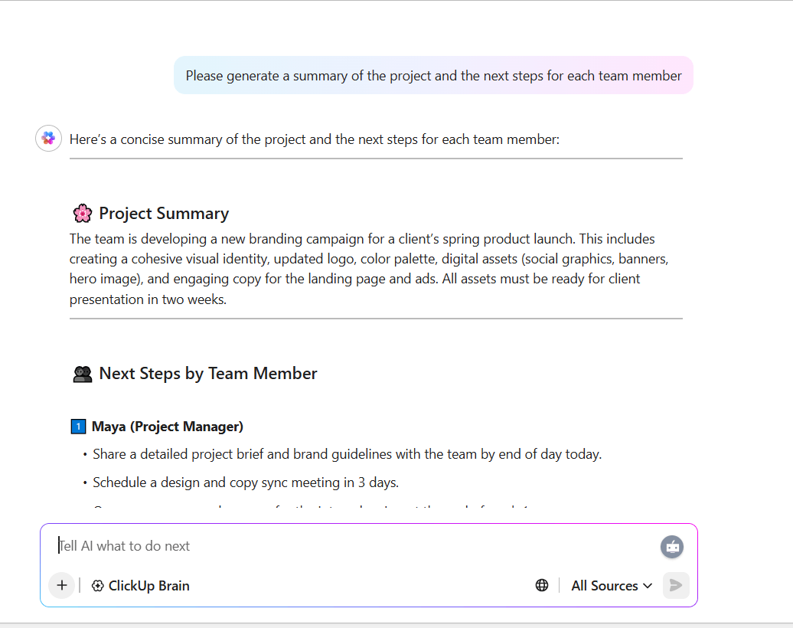Click the bullet about scheduling the sync meeting
The image size is (793, 628).
(246, 482)
